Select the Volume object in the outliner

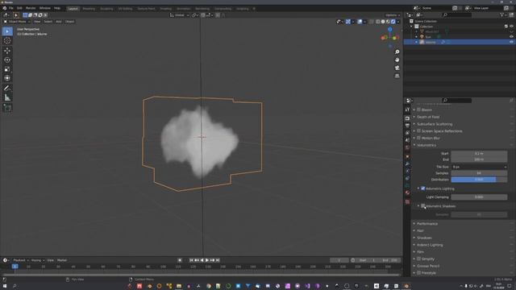tap(431, 42)
